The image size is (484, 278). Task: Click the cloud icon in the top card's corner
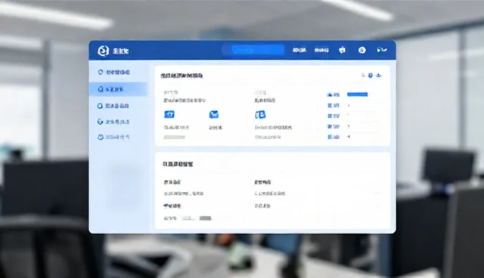[379, 76]
